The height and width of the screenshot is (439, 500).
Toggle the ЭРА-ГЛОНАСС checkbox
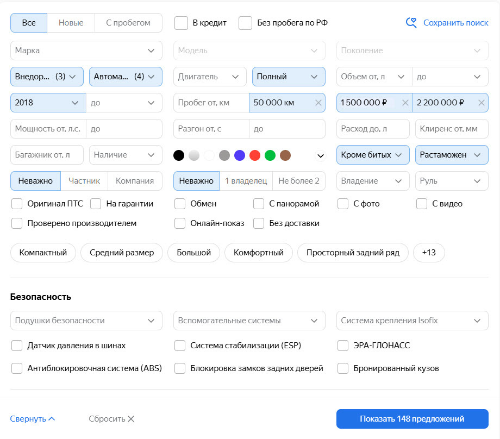[343, 346]
